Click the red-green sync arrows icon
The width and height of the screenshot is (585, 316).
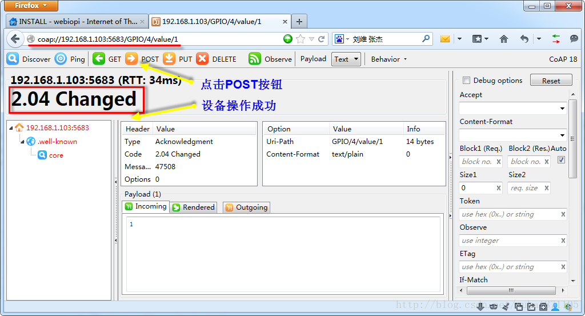556,39
